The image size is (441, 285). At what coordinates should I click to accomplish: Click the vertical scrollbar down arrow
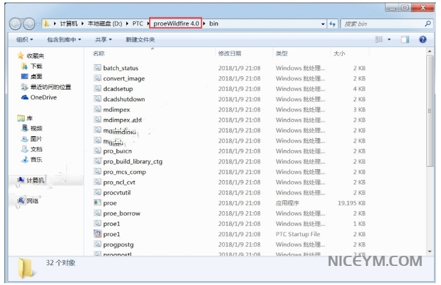[430, 251]
